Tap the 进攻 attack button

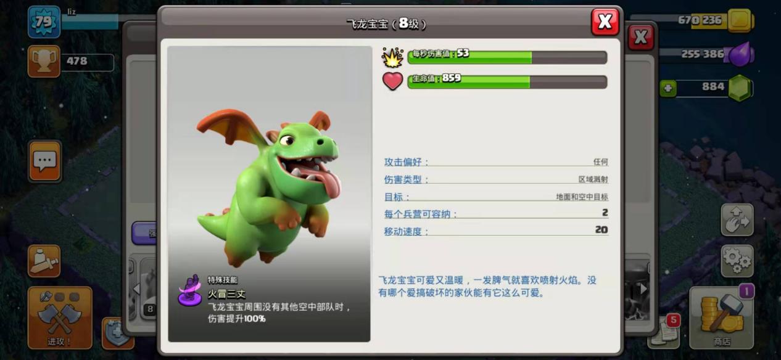coord(59,317)
